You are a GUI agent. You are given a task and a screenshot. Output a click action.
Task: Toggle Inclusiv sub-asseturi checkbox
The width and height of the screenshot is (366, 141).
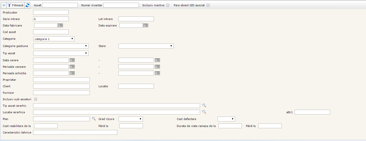point(36,99)
